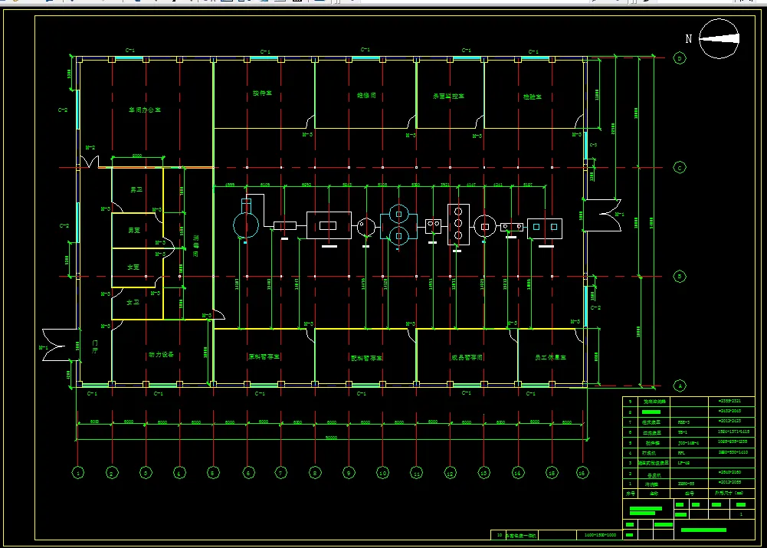Click the M-2 door label
The image size is (767, 548).
click(90, 147)
